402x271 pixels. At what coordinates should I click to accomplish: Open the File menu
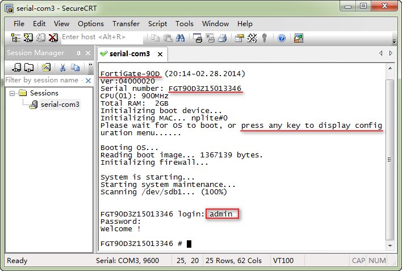coord(19,24)
